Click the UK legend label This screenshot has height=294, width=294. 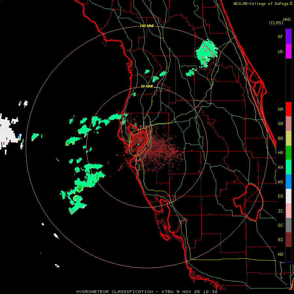click(x=280, y=51)
